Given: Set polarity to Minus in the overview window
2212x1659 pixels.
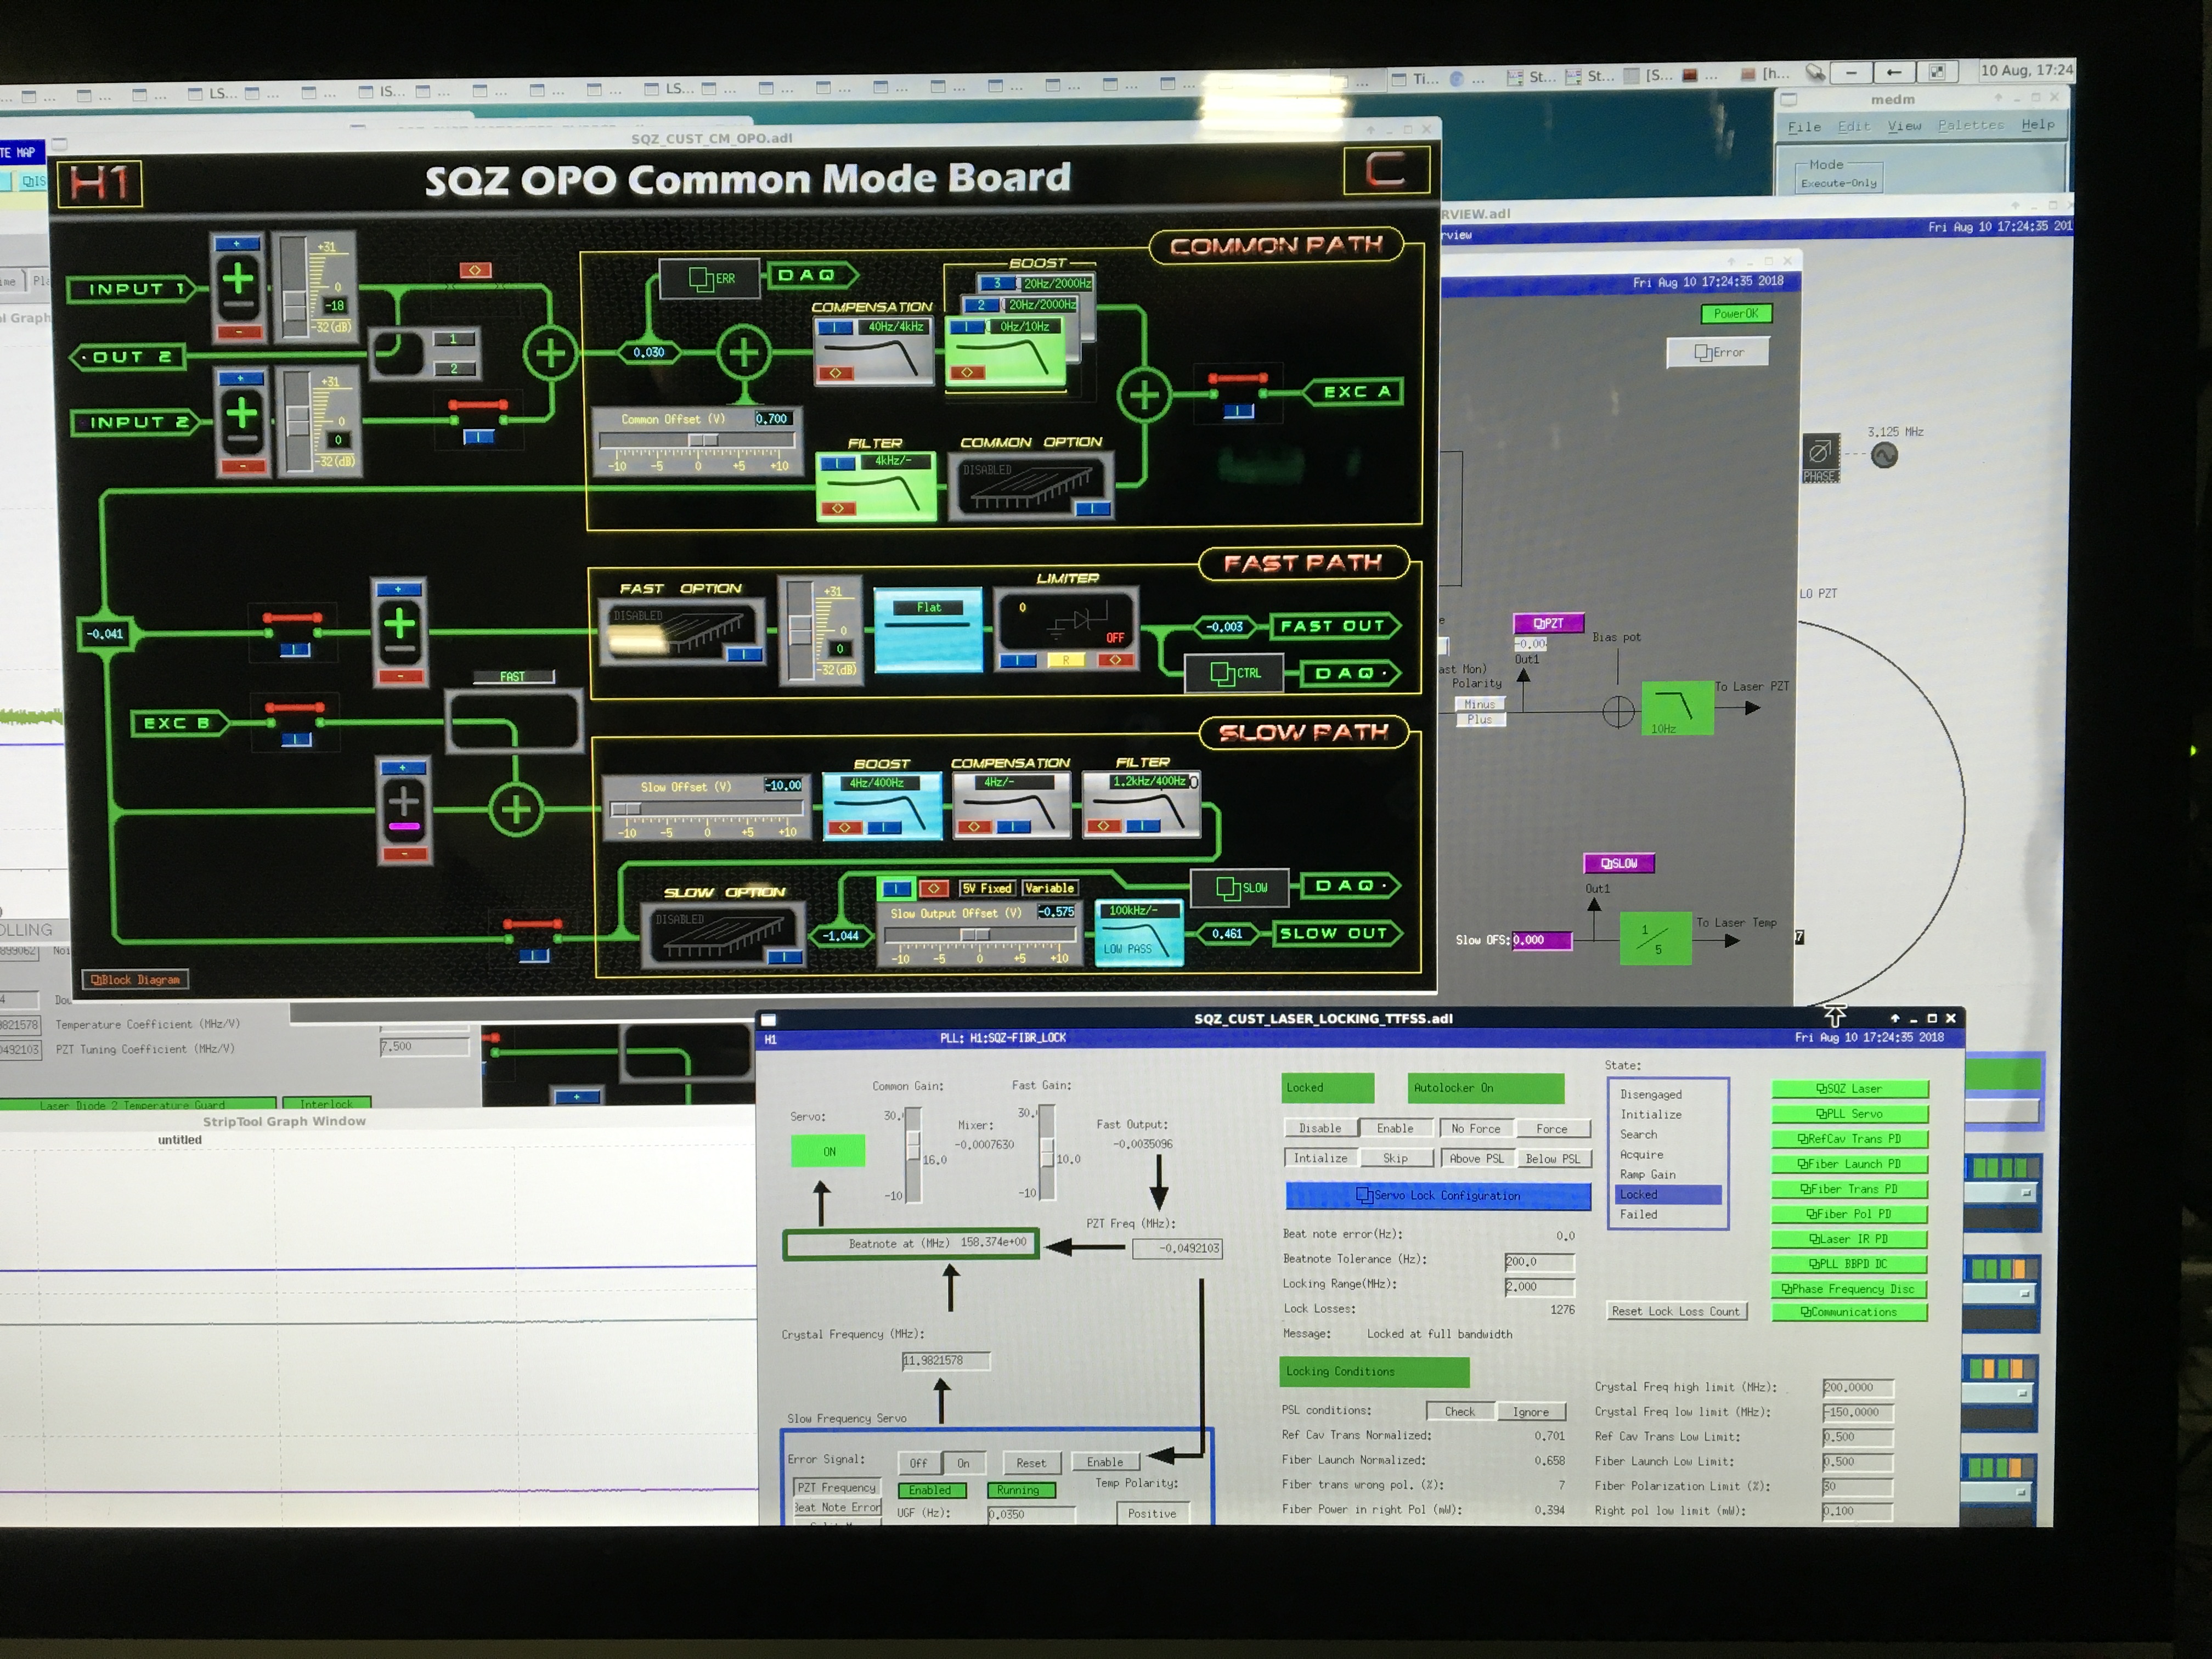Looking at the screenshot, I should click(1480, 704).
